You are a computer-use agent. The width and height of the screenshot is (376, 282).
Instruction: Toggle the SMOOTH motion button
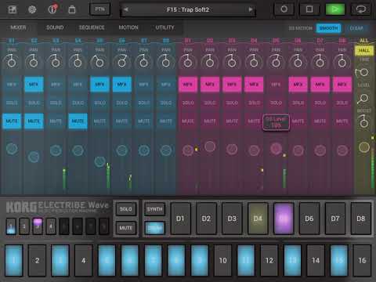pos(328,28)
